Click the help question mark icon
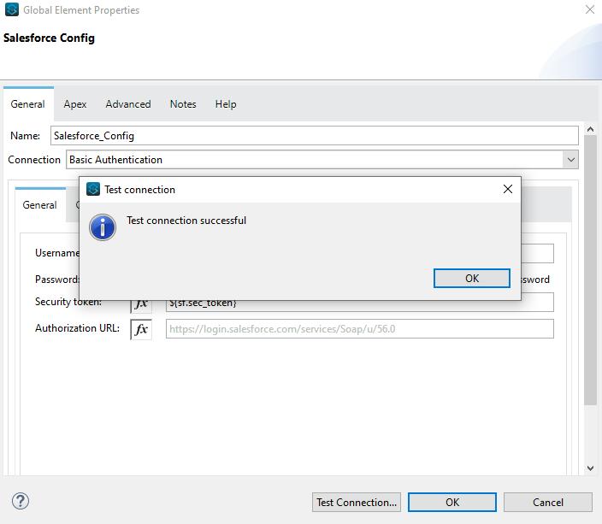This screenshot has width=602, height=524. 21,501
